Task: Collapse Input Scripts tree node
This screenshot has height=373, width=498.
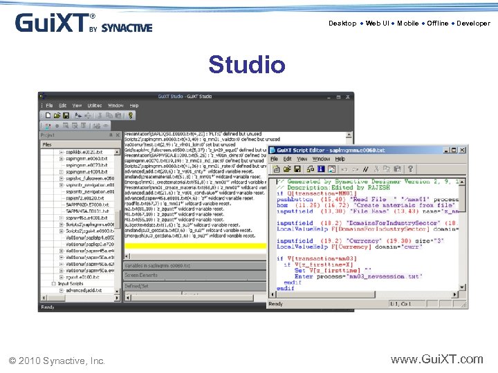Action: point(54,284)
